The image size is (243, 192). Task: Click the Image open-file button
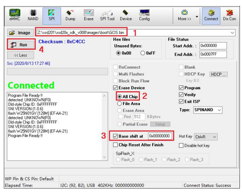20,33
